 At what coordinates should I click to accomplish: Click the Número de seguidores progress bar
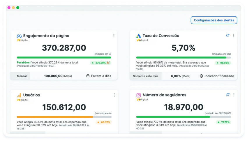click(x=184, y=117)
